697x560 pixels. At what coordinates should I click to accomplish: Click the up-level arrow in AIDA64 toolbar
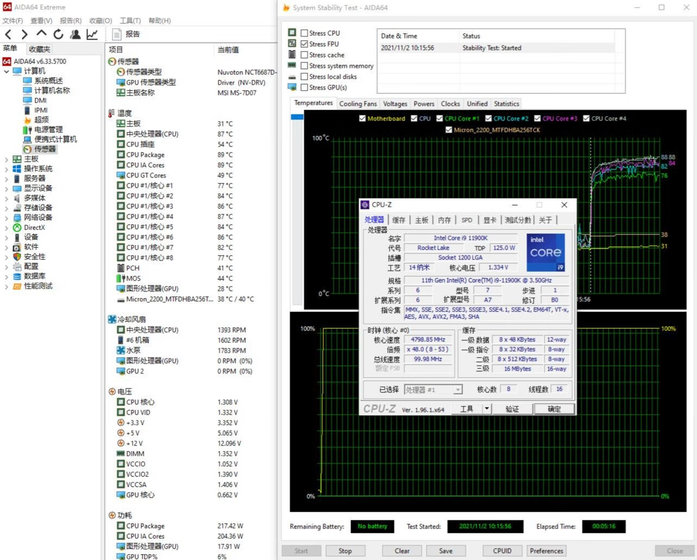[x=41, y=34]
